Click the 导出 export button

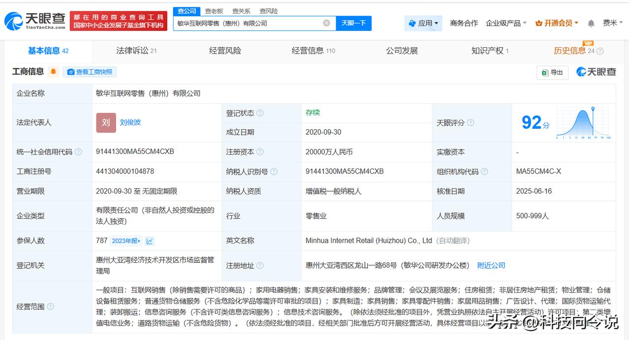(x=552, y=72)
